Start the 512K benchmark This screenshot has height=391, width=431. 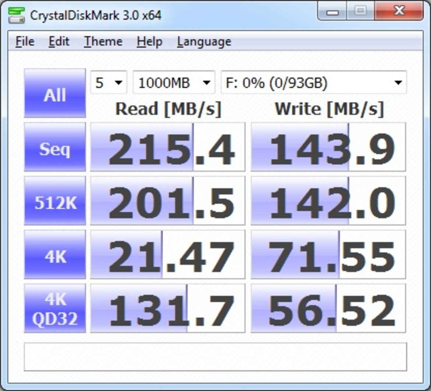tap(55, 200)
